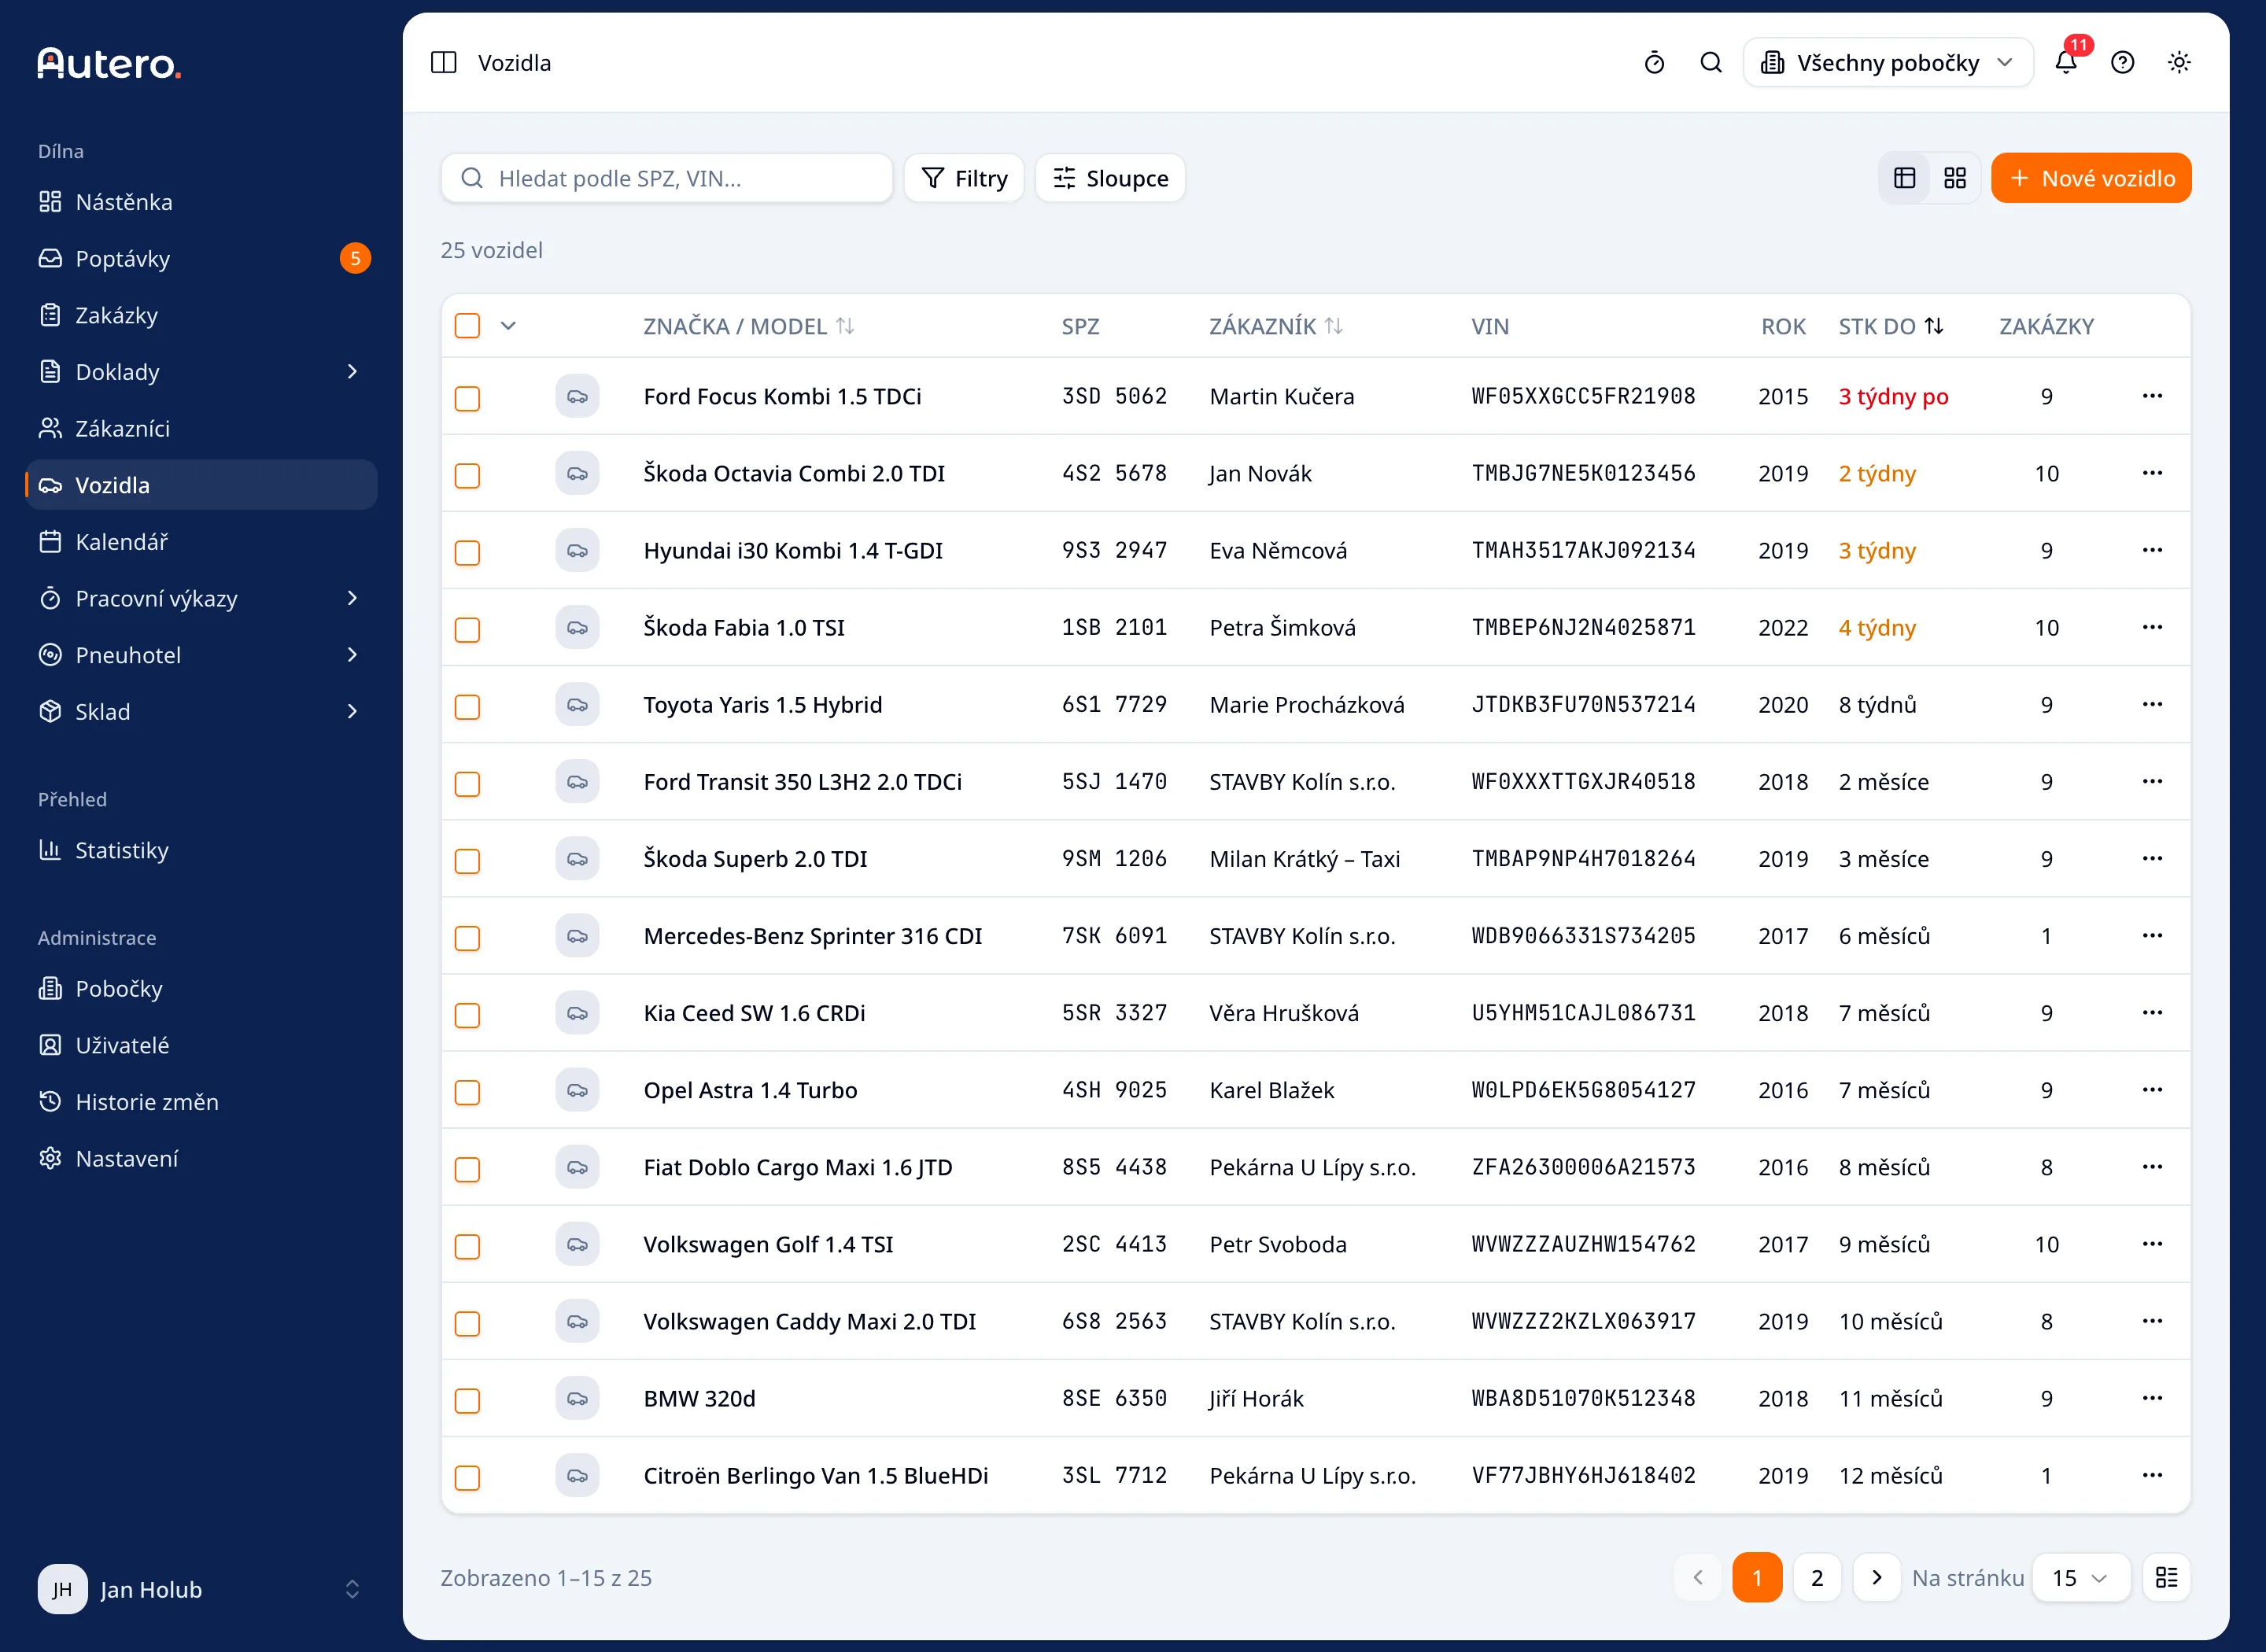The width and height of the screenshot is (2266, 1652).
Task: Select the Citroën Berlingo Van checkbox
Action: pos(467,1477)
